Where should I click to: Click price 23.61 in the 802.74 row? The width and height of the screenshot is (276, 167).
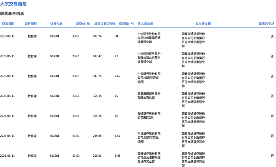click(76, 36)
